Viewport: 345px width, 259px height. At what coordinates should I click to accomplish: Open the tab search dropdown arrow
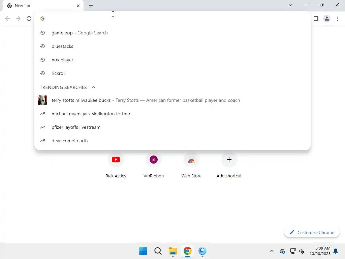point(291,5)
